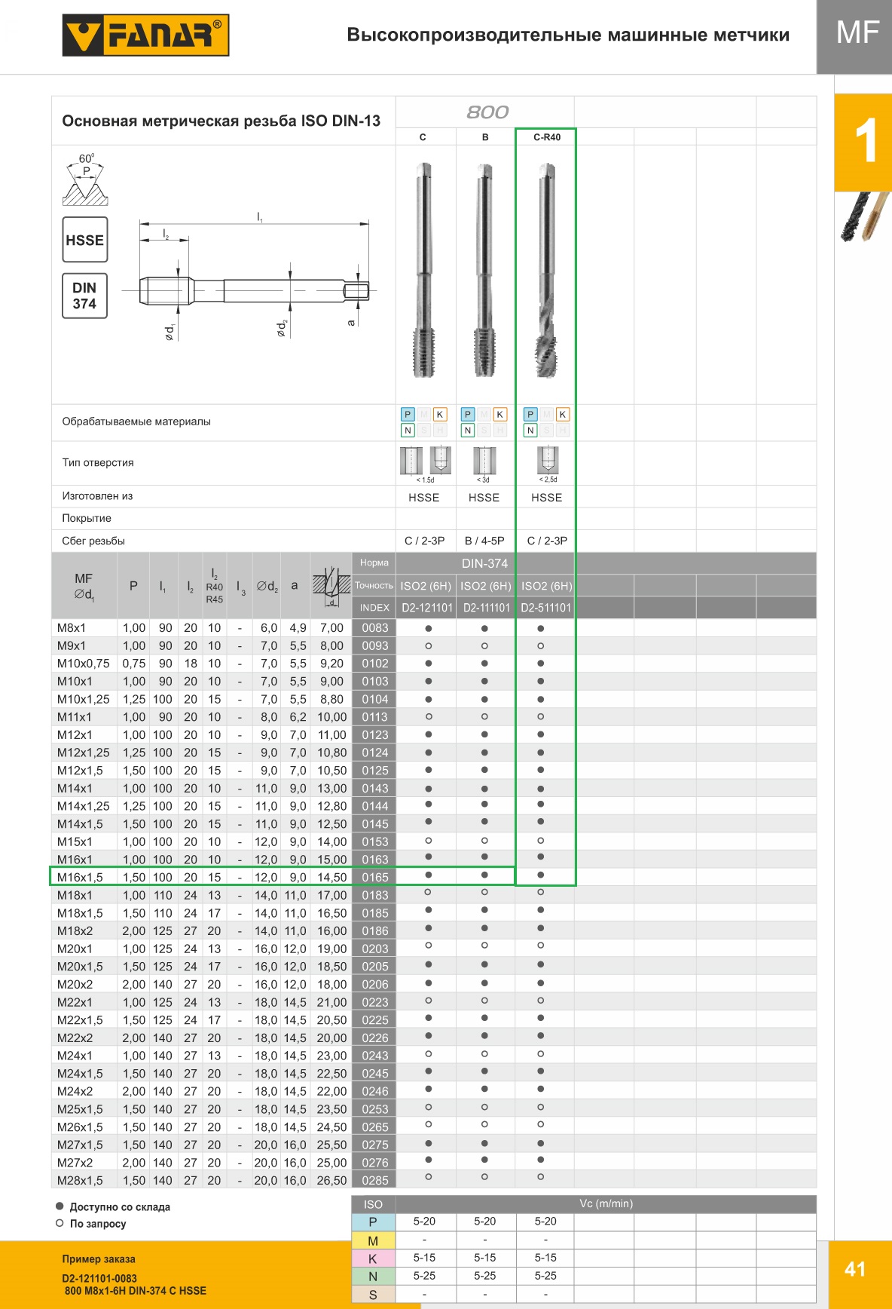Click the heading Высокопроизводительные машинные метчики
This screenshot has height=1309, width=892.
pos(568,35)
